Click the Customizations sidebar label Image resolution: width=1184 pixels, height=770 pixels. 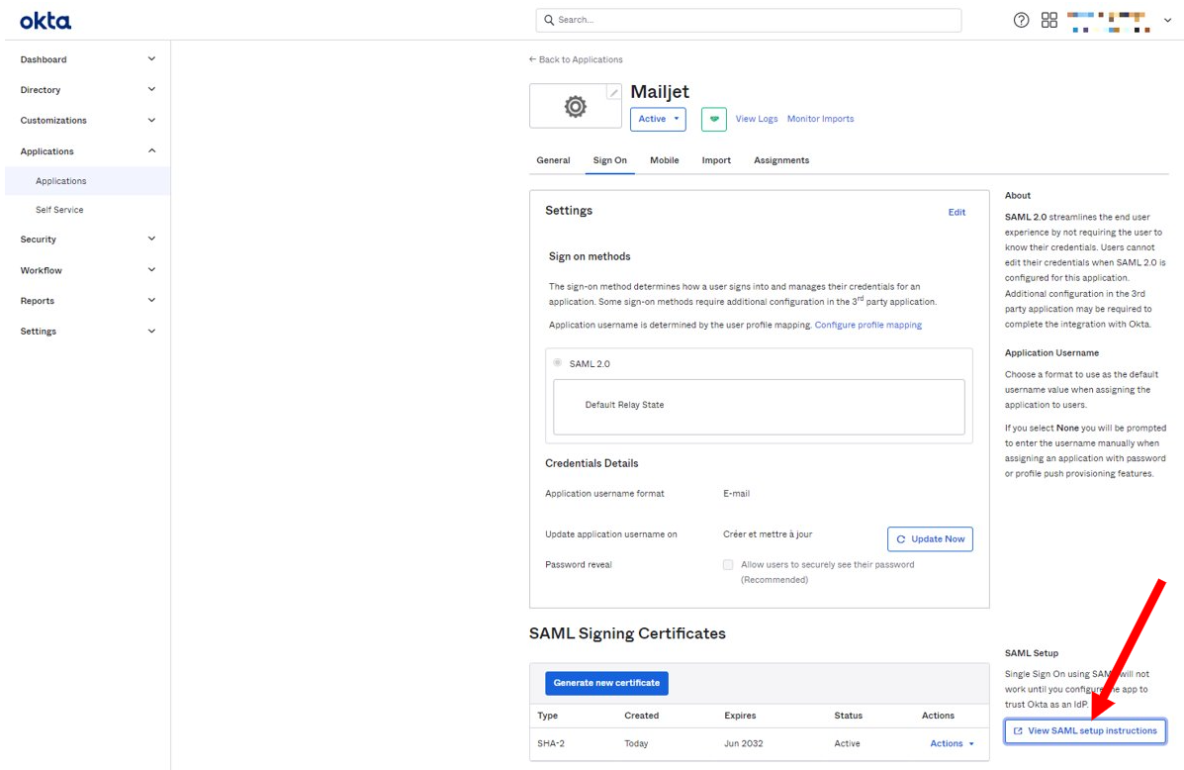click(52, 121)
